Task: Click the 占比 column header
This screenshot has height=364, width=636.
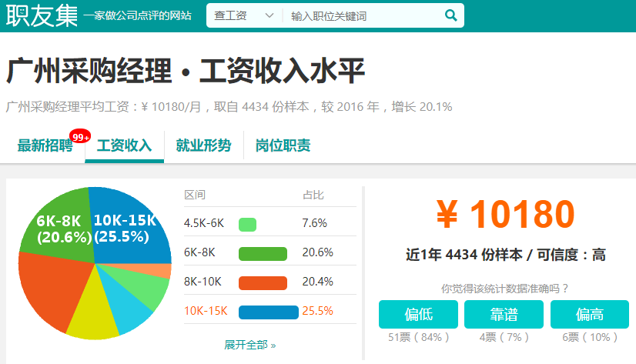Action: (x=313, y=195)
